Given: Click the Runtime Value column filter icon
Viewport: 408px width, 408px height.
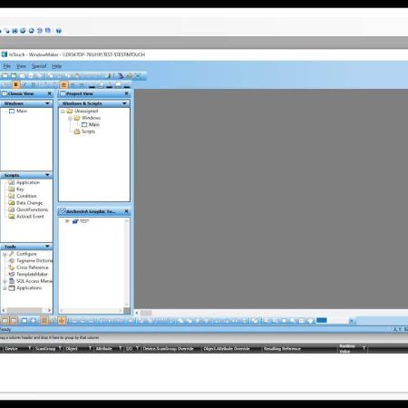Looking at the screenshot, I should coord(364,348).
